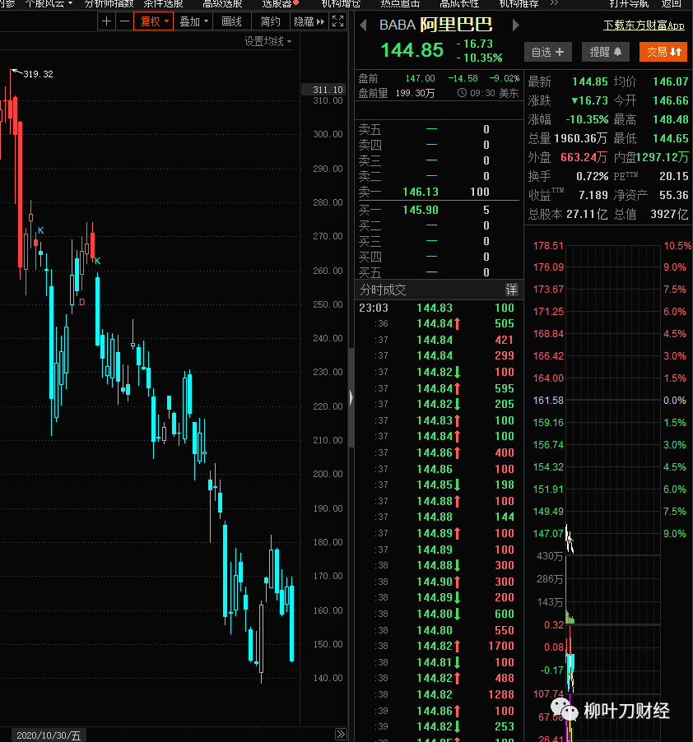Select the 热点追击 menu item

tap(400, 4)
